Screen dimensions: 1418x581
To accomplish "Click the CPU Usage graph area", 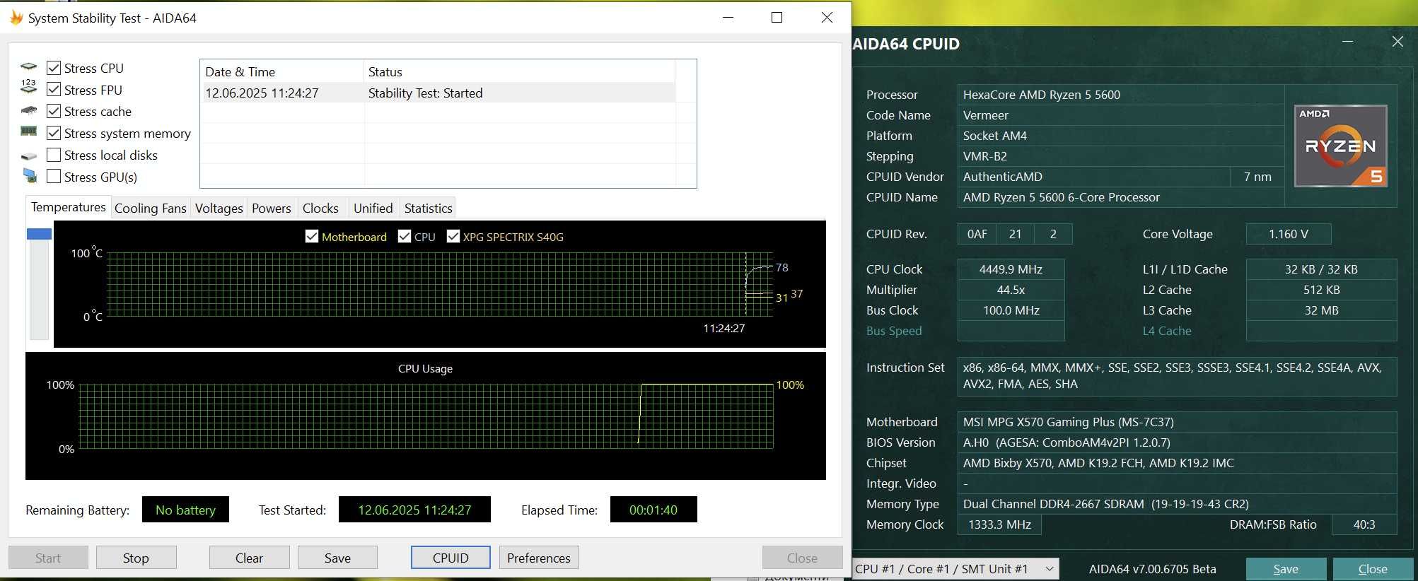I will 426,416.
